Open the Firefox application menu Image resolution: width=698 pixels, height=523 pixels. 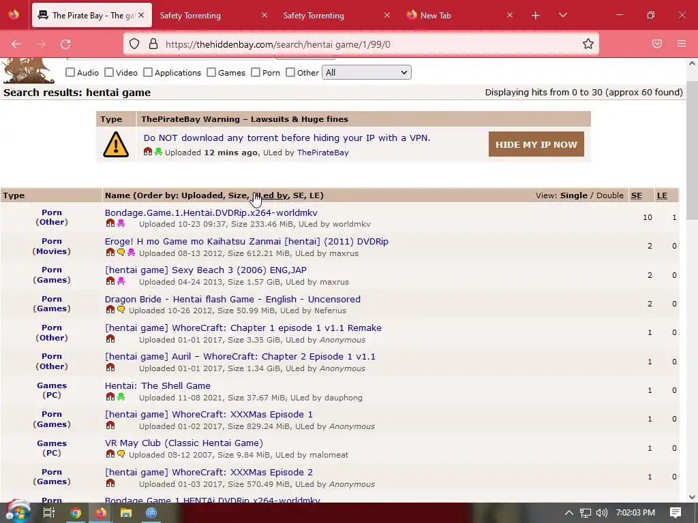click(682, 44)
